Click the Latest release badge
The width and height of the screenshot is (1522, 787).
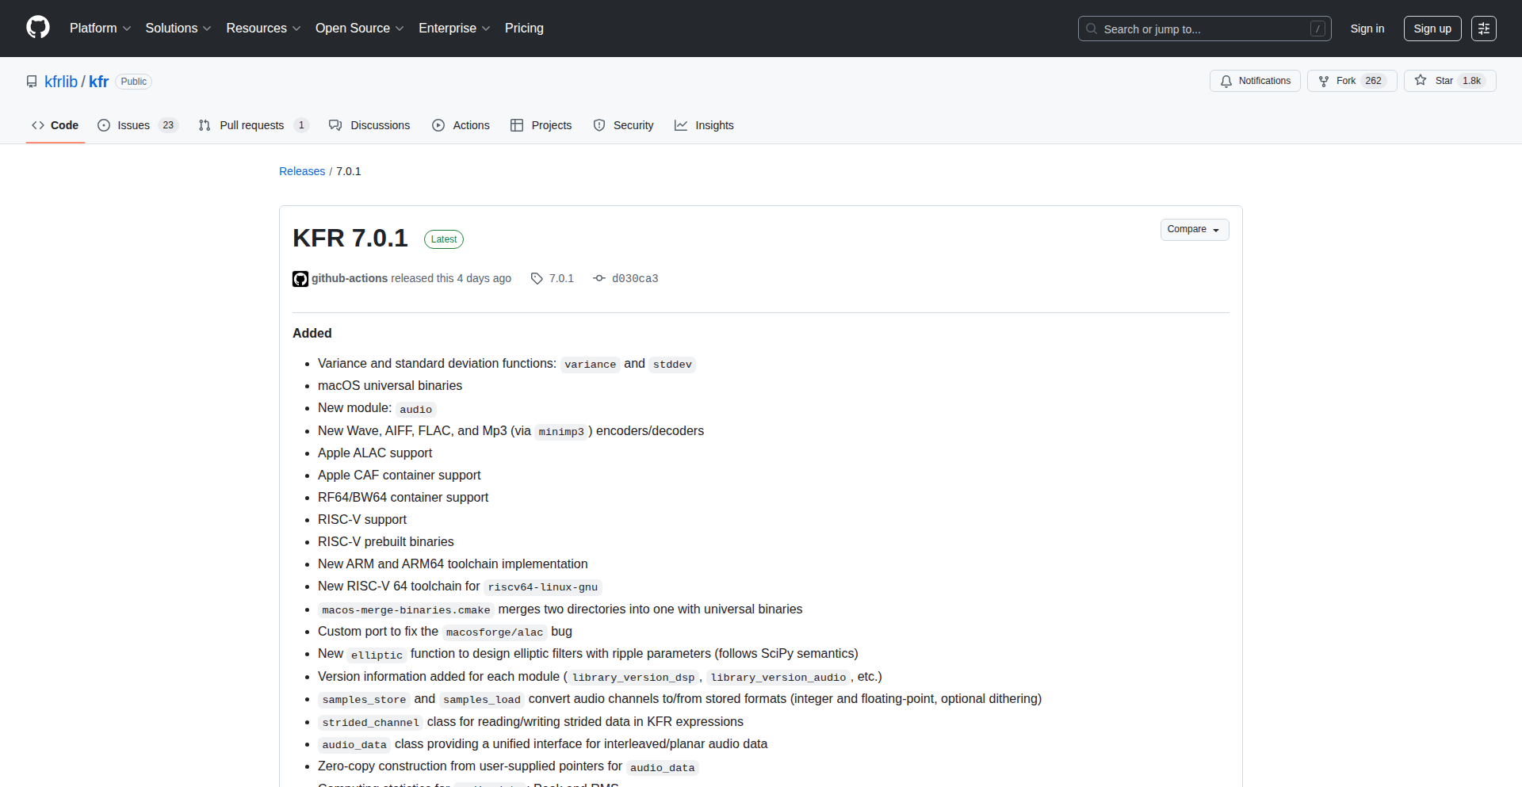[444, 239]
